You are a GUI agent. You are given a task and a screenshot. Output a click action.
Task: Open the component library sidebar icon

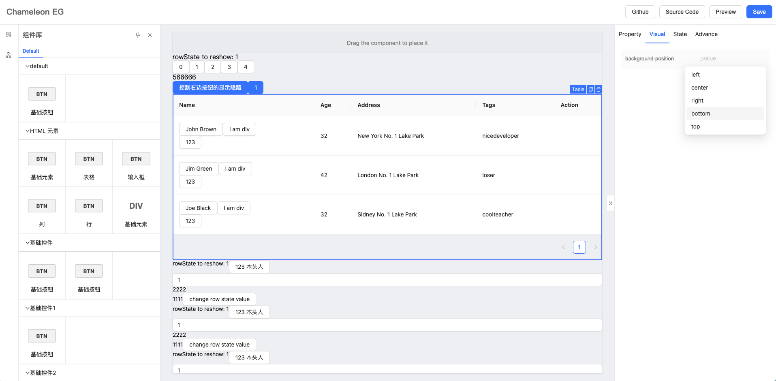point(9,35)
